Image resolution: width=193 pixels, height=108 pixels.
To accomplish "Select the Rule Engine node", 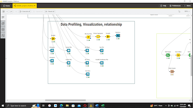I will pos(168,55).
